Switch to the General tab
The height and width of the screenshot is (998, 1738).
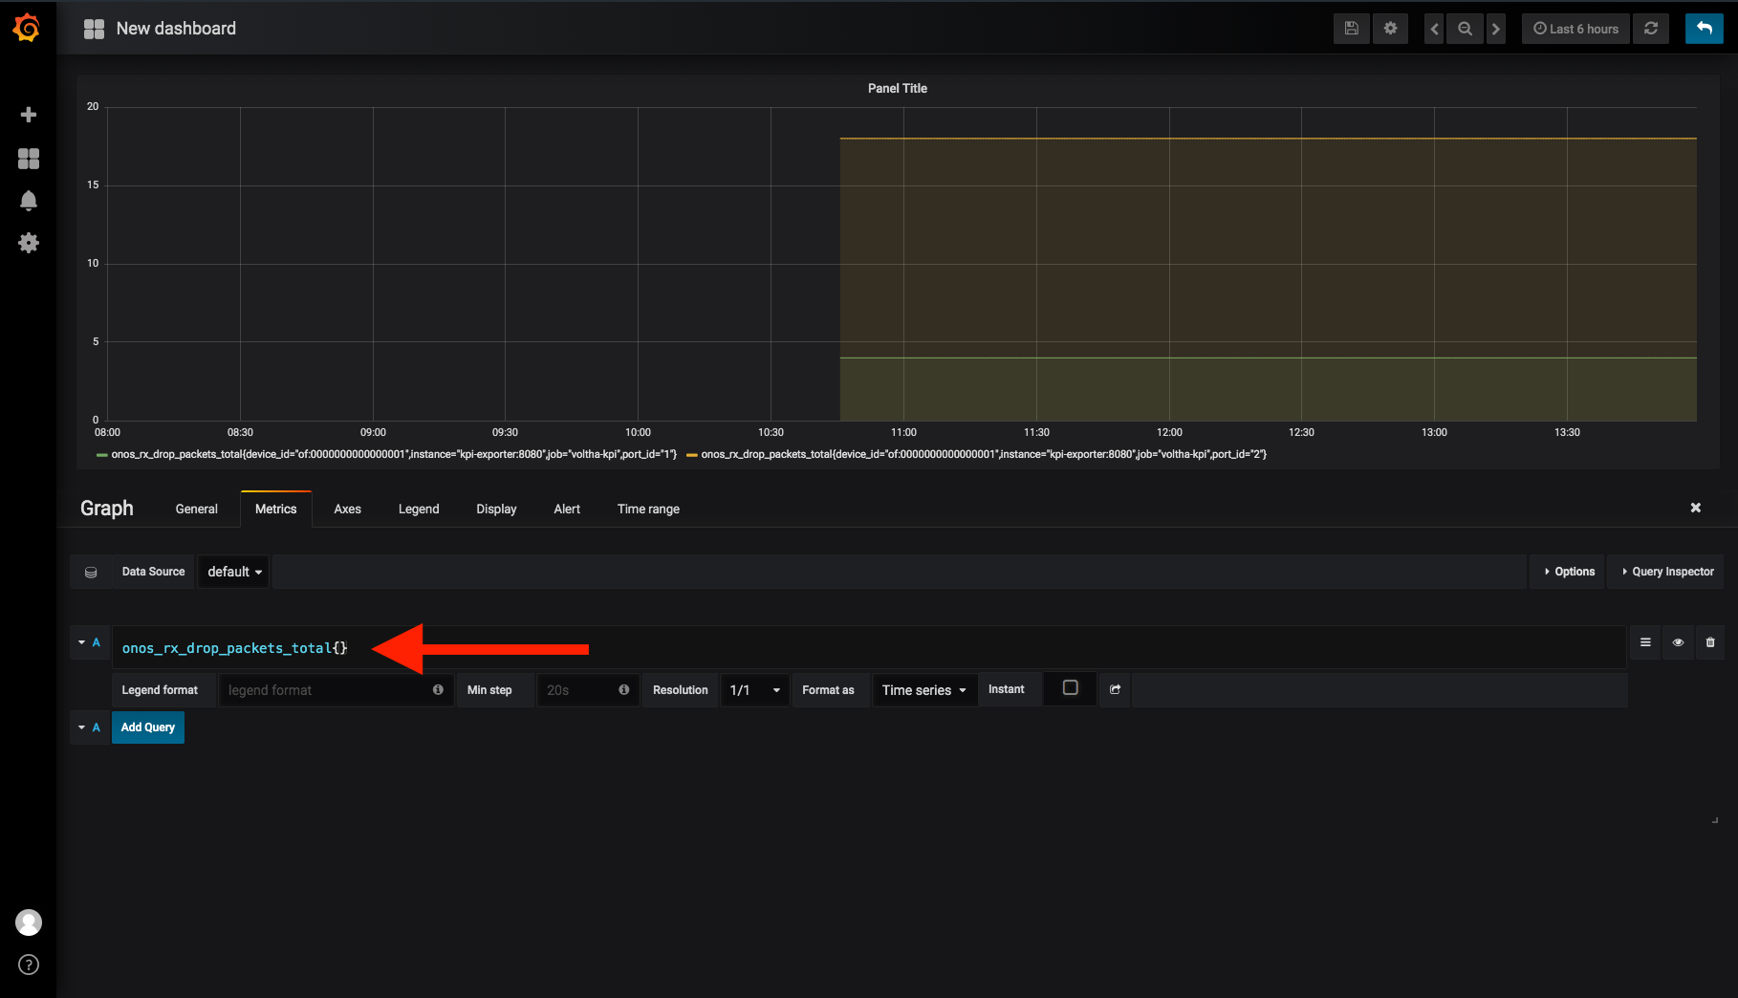pos(196,509)
